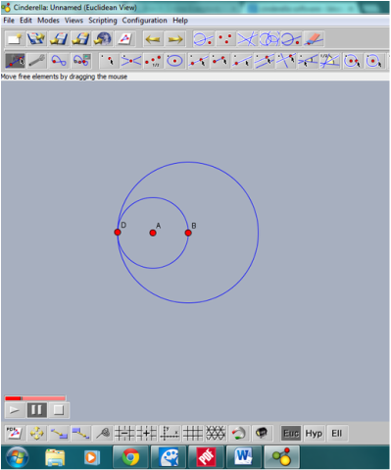Click the red animation speed slider
This screenshot has height=470, width=391.
(35, 398)
